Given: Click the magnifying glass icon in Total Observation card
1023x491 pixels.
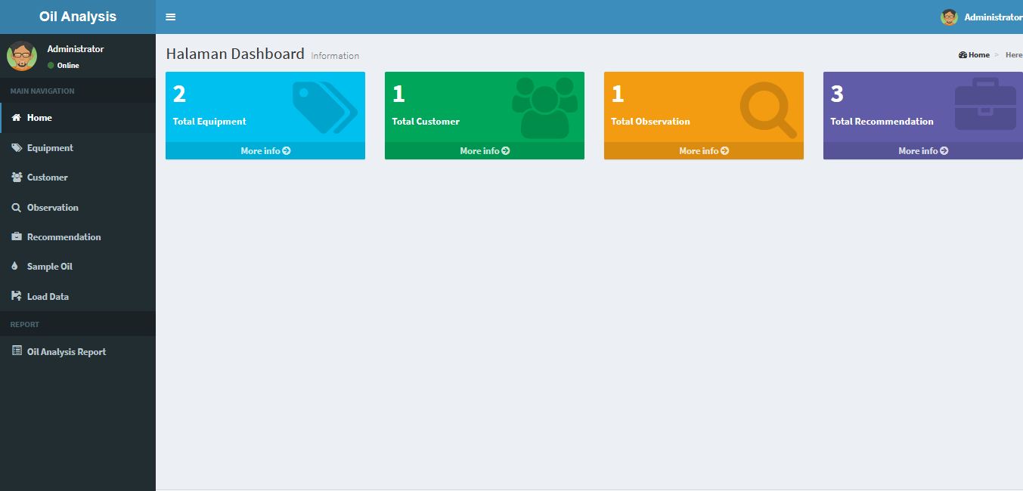Looking at the screenshot, I should [x=767, y=109].
